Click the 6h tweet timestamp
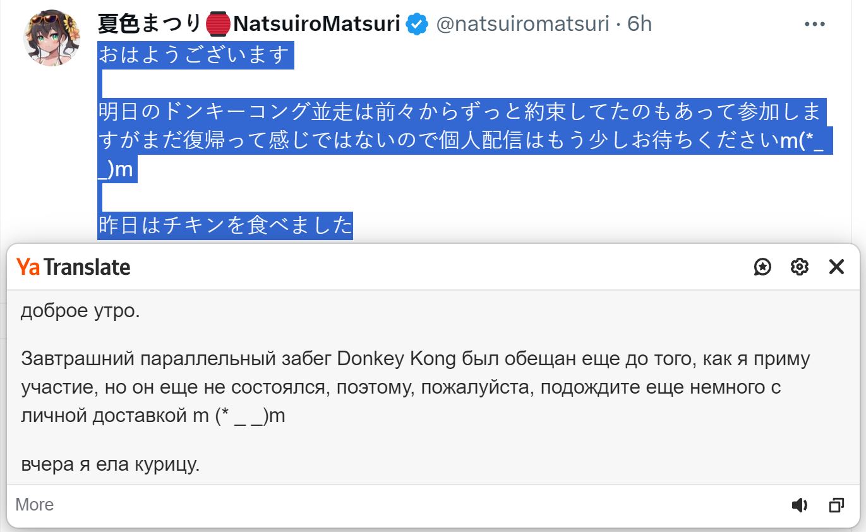 [639, 25]
